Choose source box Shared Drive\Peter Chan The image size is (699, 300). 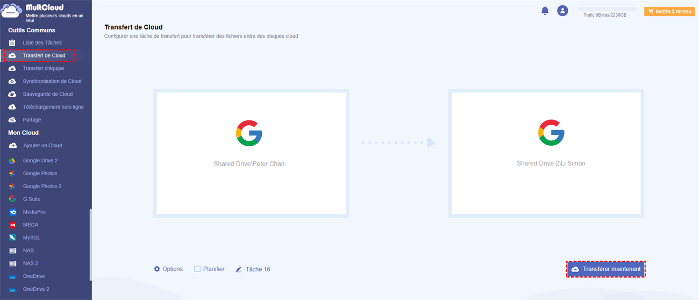[251, 153]
